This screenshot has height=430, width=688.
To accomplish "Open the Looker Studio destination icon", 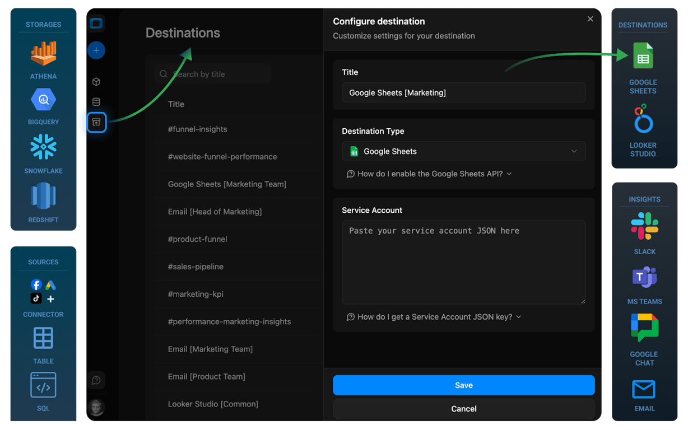I will 643,119.
